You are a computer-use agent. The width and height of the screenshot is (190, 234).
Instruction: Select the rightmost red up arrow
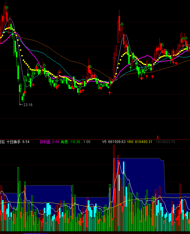pyautogui.click(x=176, y=63)
